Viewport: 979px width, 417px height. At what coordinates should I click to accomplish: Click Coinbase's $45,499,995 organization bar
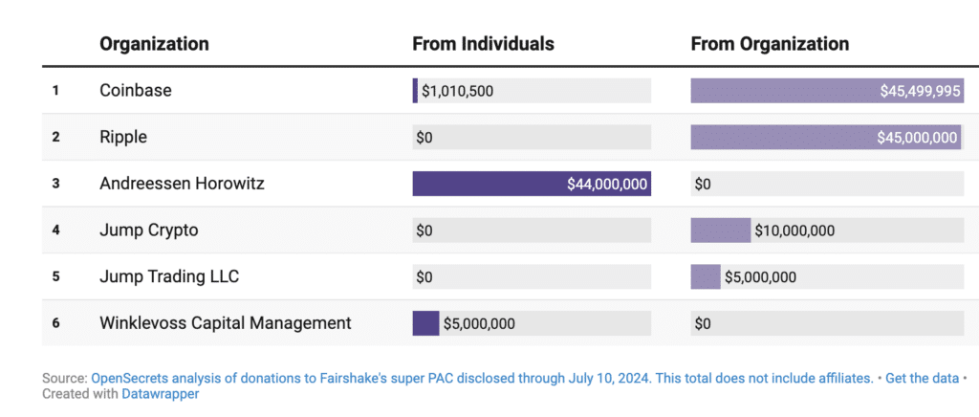tap(827, 91)
